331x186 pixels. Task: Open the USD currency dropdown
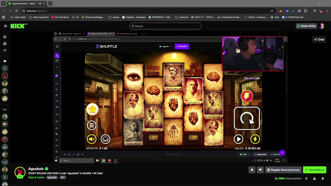245,154
